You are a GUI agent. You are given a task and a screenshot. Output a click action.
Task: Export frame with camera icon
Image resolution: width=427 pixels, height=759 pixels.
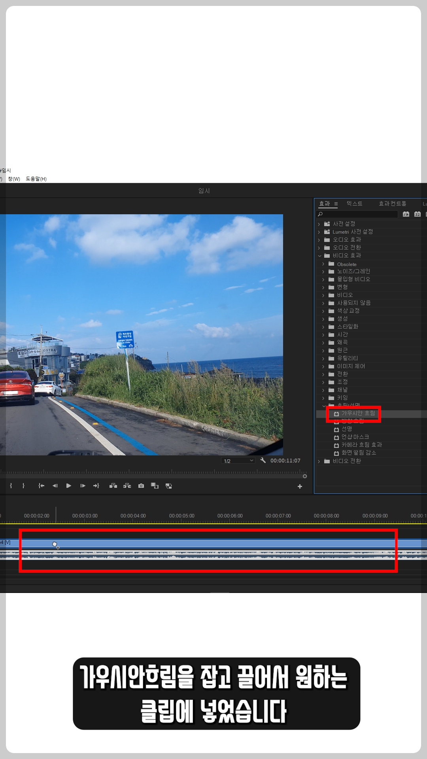141,486
